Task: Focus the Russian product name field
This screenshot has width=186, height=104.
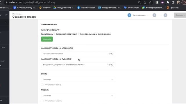Action: click(78, 65)
